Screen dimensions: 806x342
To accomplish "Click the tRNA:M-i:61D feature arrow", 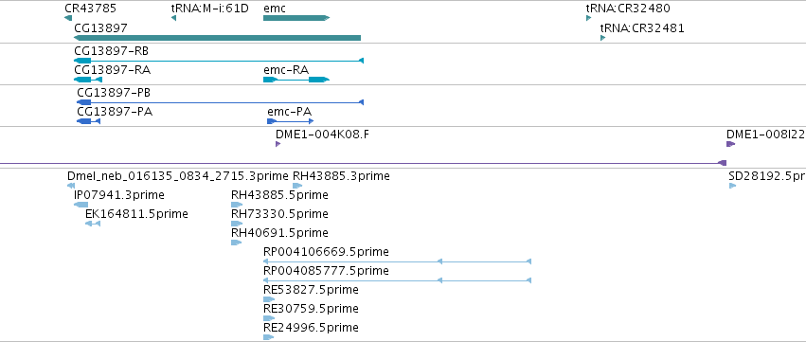I will (173, 18).
